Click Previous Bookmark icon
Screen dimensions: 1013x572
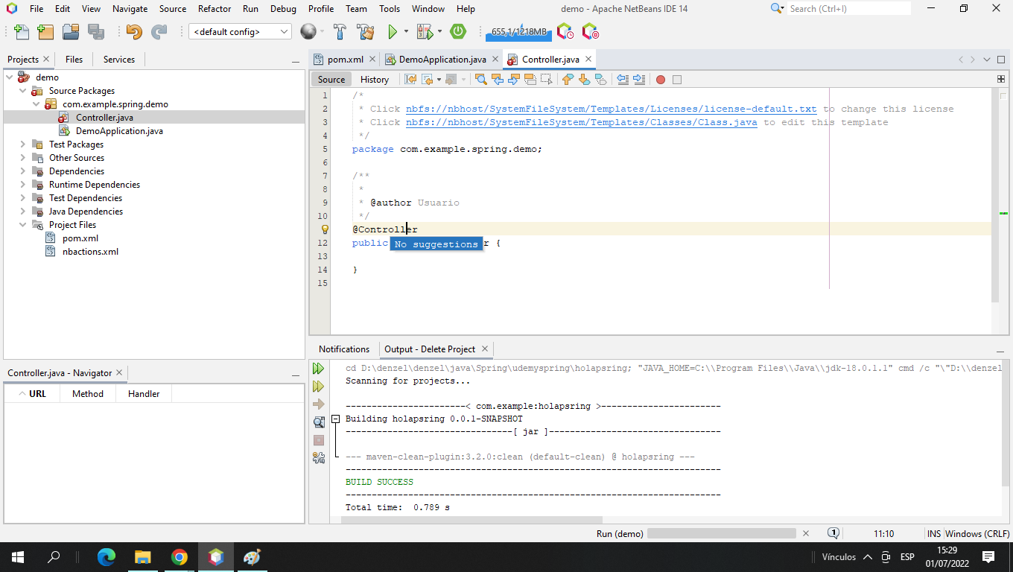(x=568, y=80)
